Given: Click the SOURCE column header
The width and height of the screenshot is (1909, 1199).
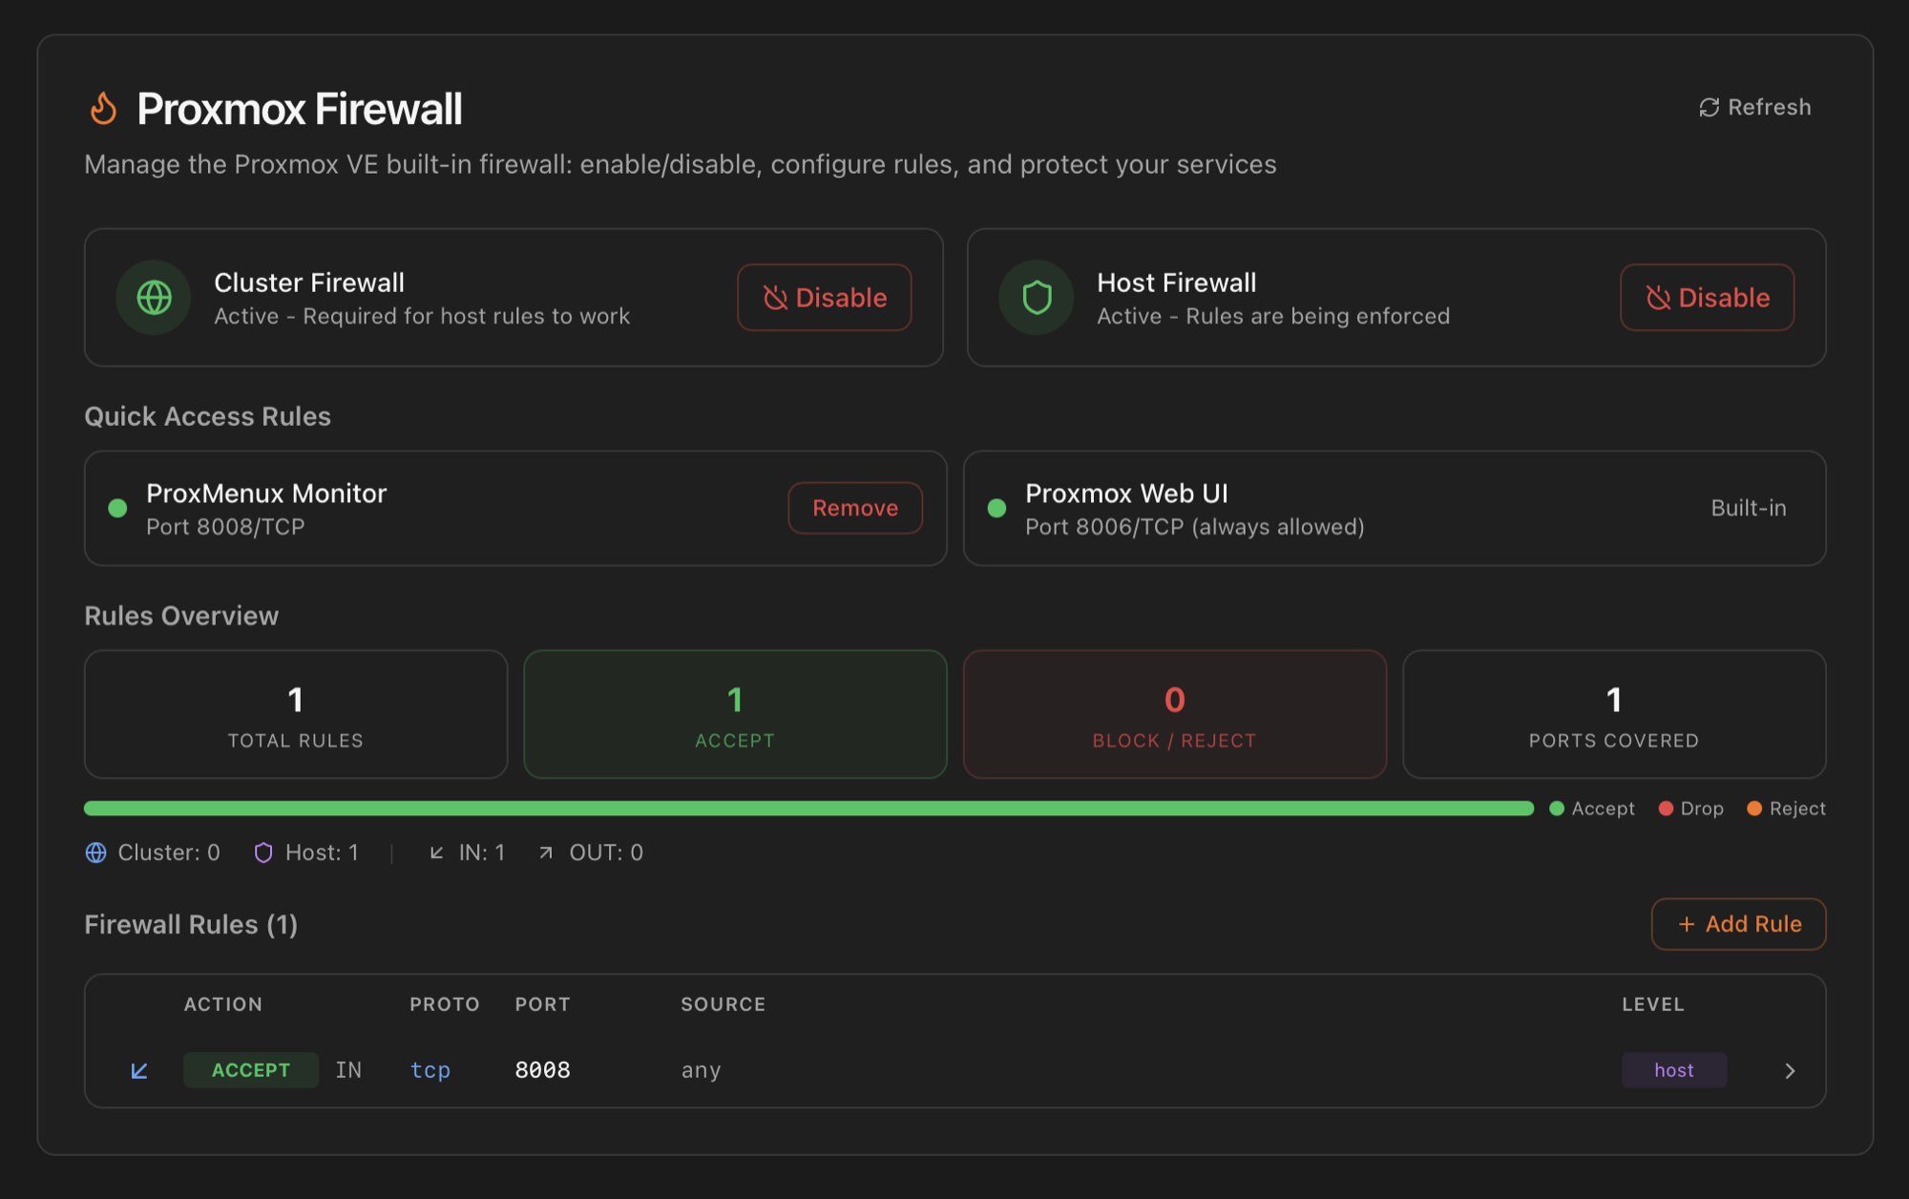Looking at the screenshot, I should click(724, 1004).
